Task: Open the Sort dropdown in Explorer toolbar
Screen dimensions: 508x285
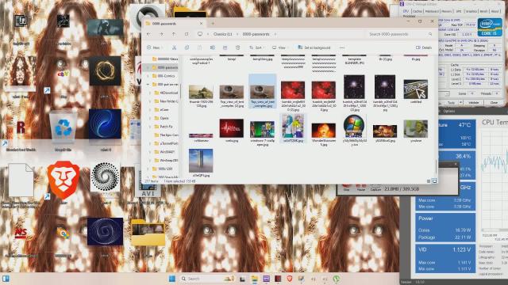Action: (x=256, y=47)
